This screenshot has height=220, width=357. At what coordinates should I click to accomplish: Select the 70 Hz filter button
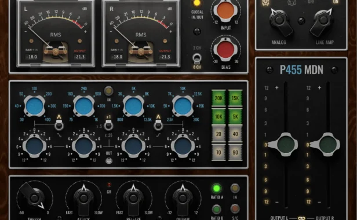pos(218,152)
